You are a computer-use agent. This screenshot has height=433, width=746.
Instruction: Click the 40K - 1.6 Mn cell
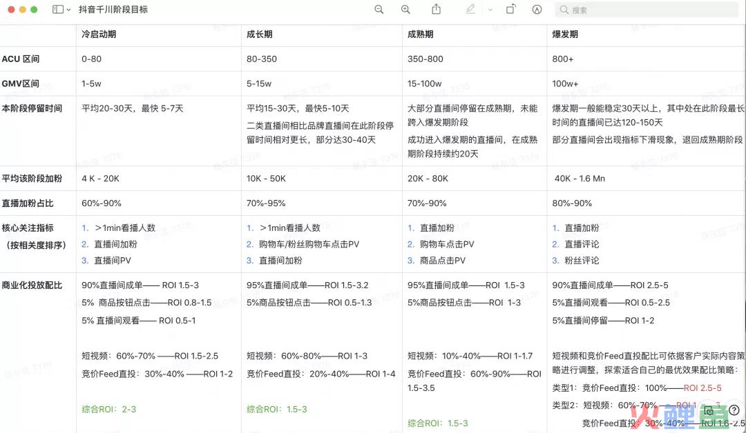point(580,179)
